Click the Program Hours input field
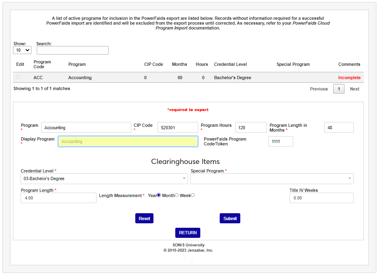 251,128
